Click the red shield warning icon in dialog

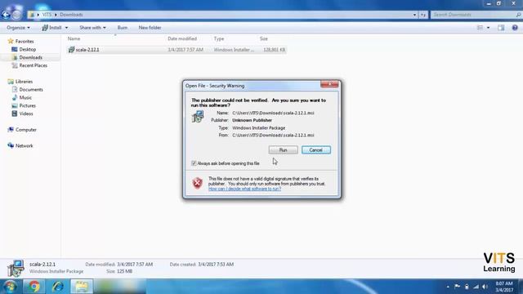click(x=198, y=183)
